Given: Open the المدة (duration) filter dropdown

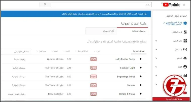Looking at the screenshot, I should click(x=55, y=51).
